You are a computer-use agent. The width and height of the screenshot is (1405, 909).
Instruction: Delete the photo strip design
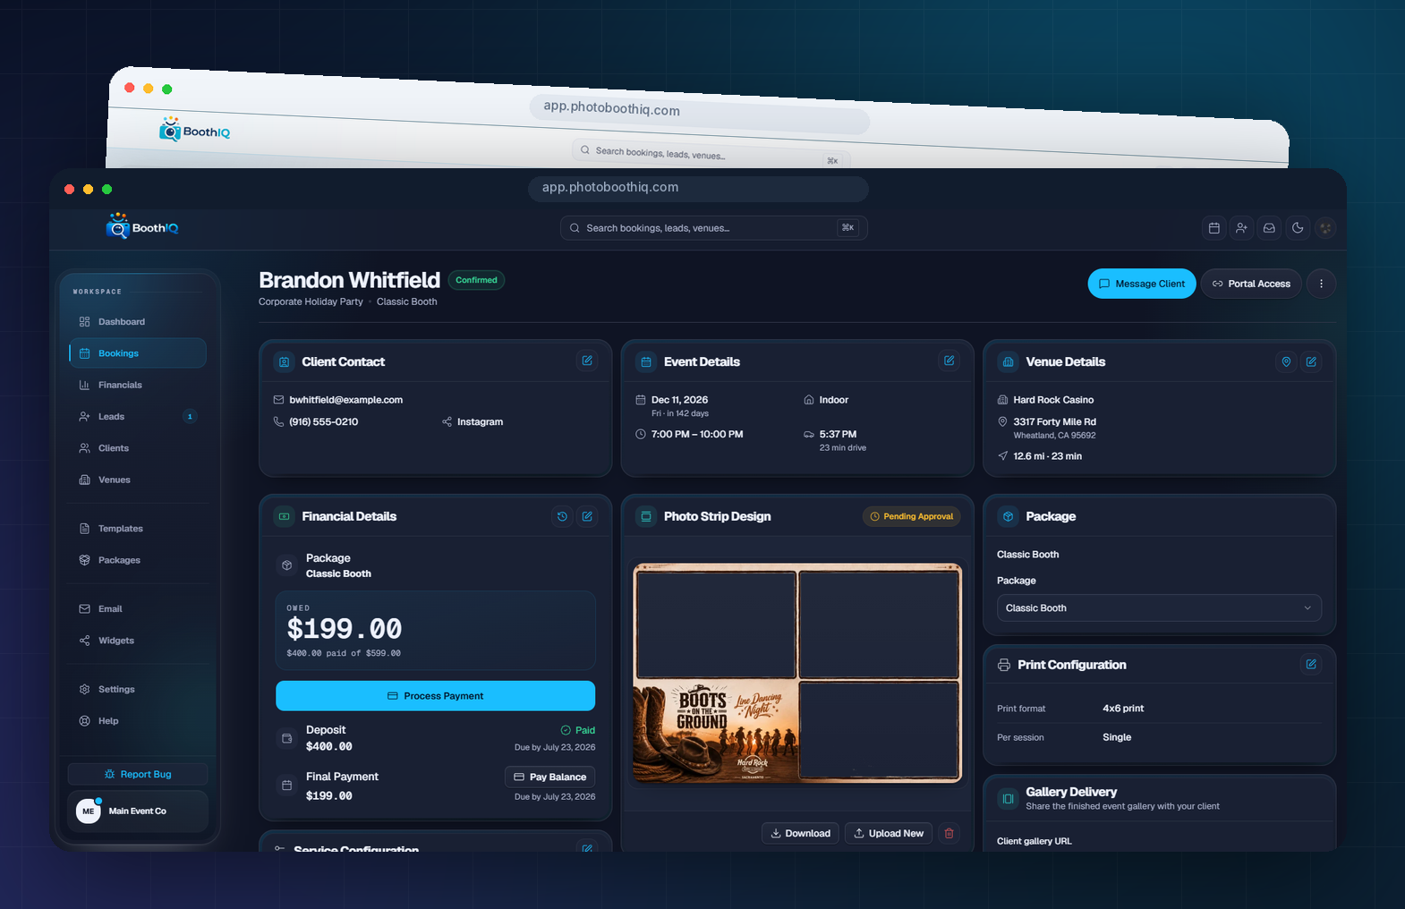949,833
